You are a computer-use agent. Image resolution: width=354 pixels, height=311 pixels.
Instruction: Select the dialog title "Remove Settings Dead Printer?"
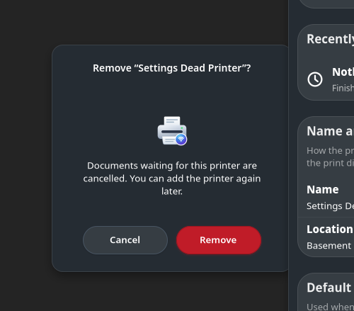[x=172, y=68]
